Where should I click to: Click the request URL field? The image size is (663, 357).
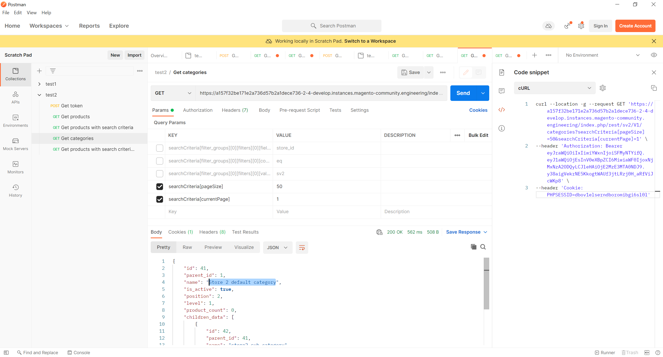(321, 93)
